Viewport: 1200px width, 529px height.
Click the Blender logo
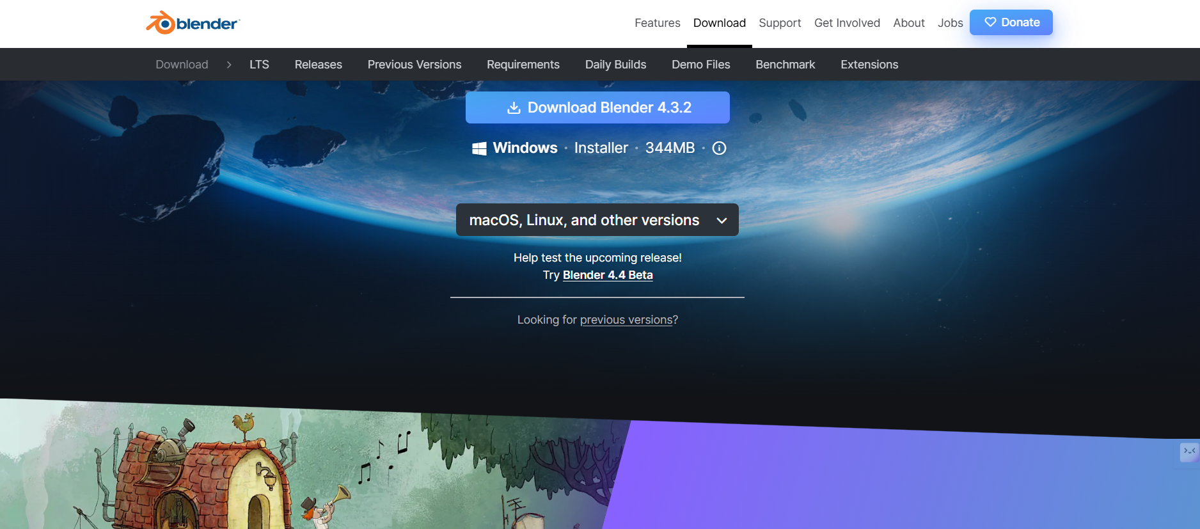pyautogui.click(x=193, y=23)
